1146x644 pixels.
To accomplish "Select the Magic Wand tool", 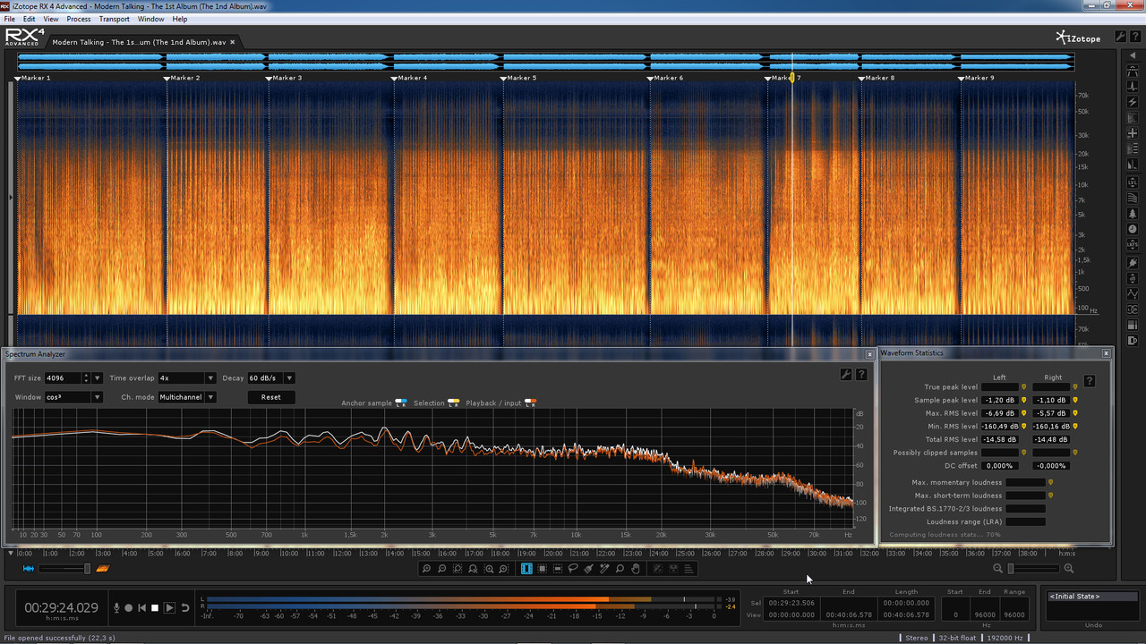I will [604, 569].
